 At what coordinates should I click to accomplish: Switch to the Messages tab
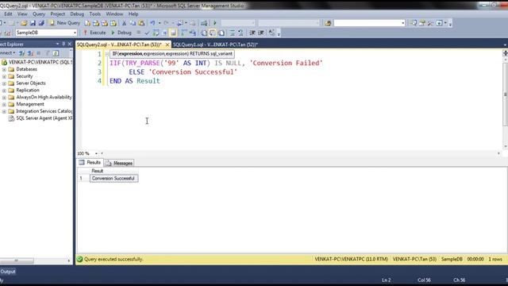pos(119,163)
